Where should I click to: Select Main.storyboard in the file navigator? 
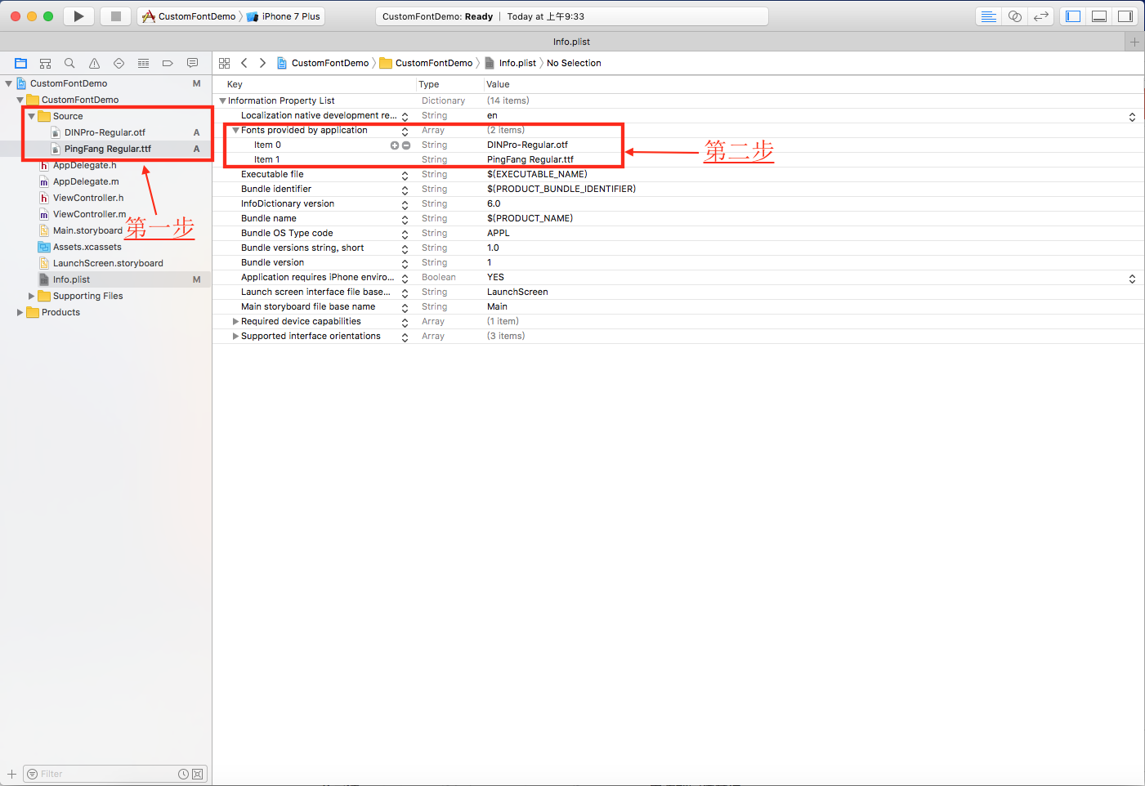point(87,231)
